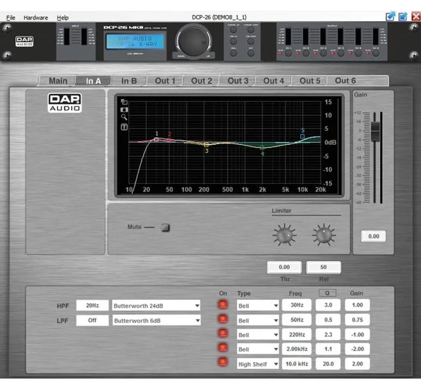Open the High Shelf type dropdown
Screen dimensions: 421x389
pyautogui.click(x=258, y=364)
